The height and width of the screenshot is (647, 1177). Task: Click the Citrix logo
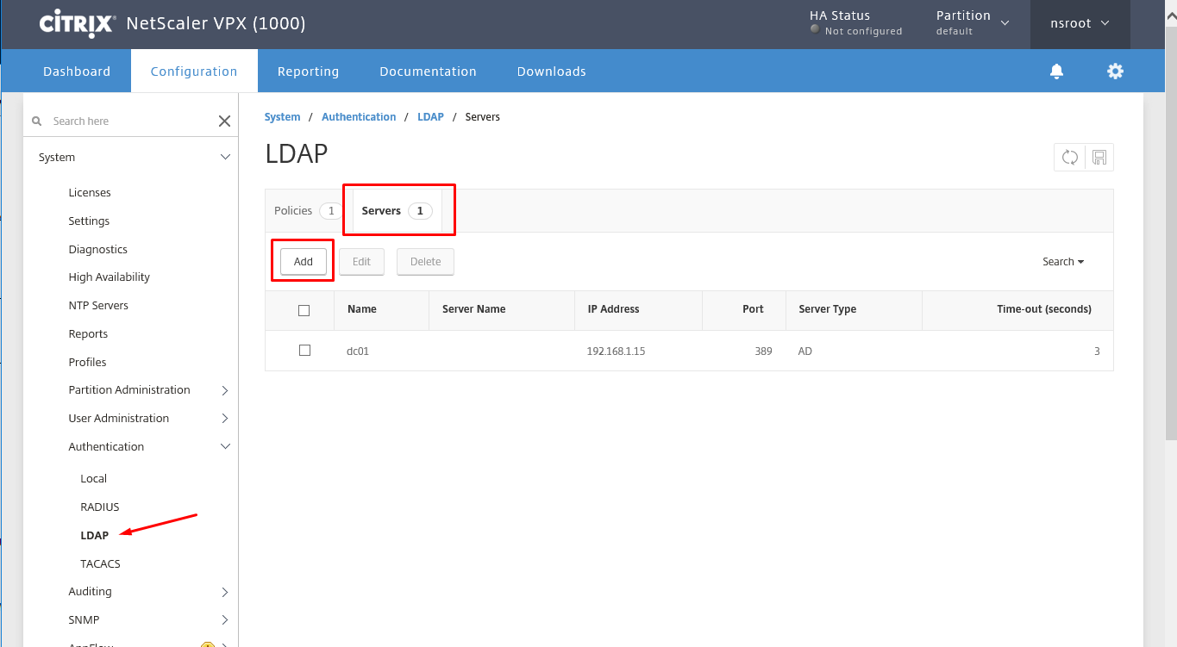tap(78, 23)
